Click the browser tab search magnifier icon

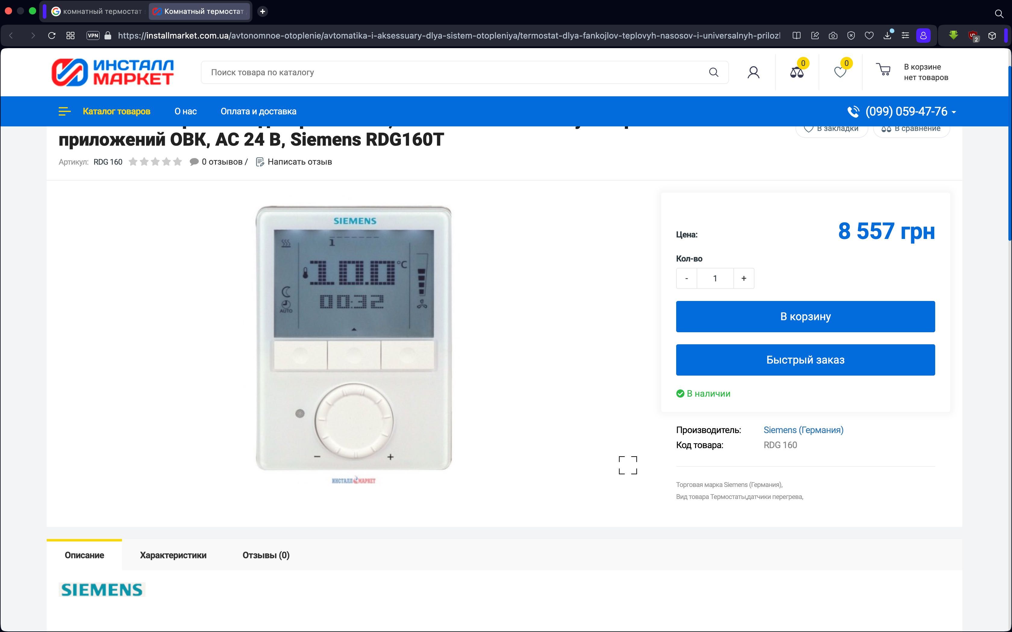[x=999, y=14]
